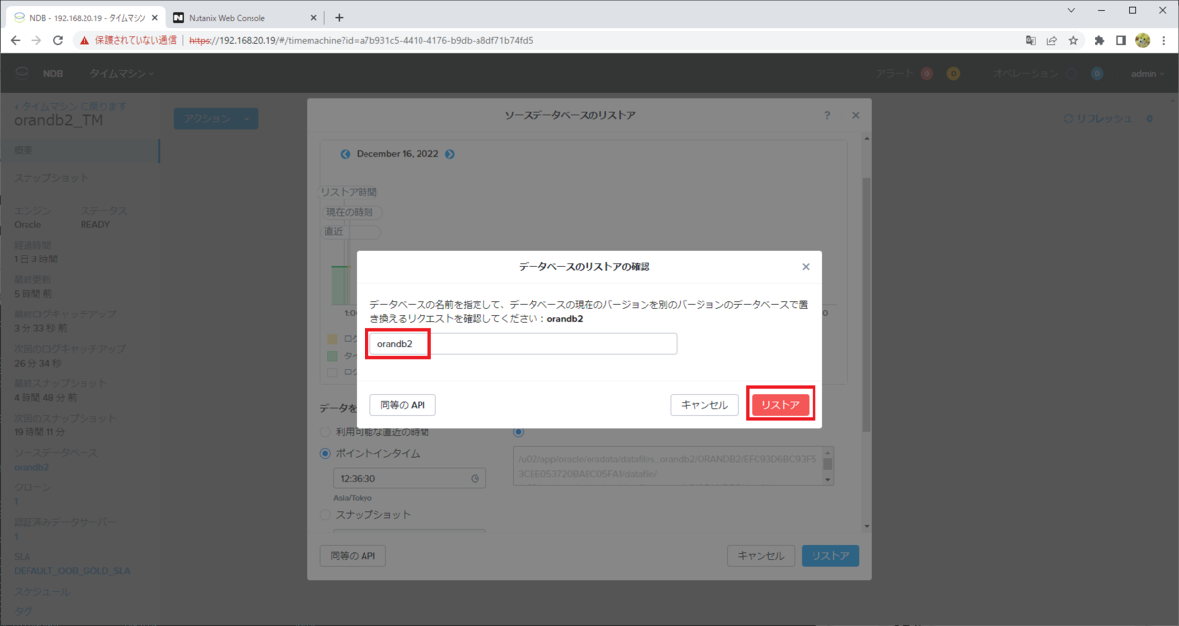Open the clock picker in the 12:36:30 field

pos(477,478)
